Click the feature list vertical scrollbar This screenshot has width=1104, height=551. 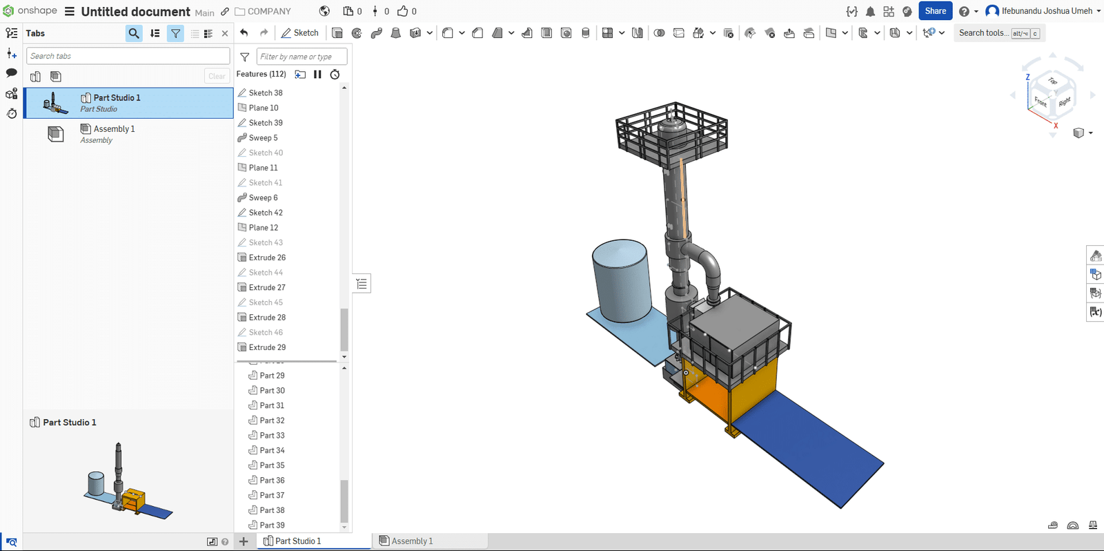point(344,329)
